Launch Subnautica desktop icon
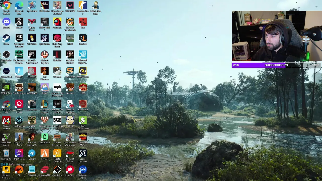The width and height of the screenshot is (322, 181). point(70,72)
